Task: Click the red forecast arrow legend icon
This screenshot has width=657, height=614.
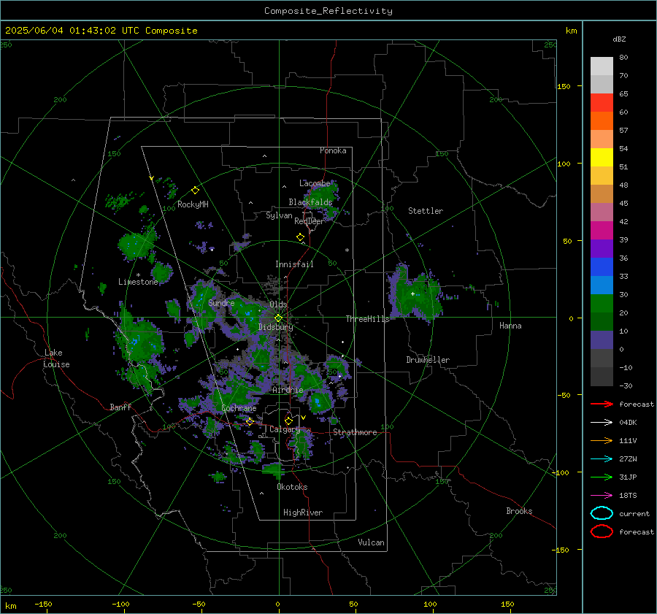Action: [x=602, y=404]
